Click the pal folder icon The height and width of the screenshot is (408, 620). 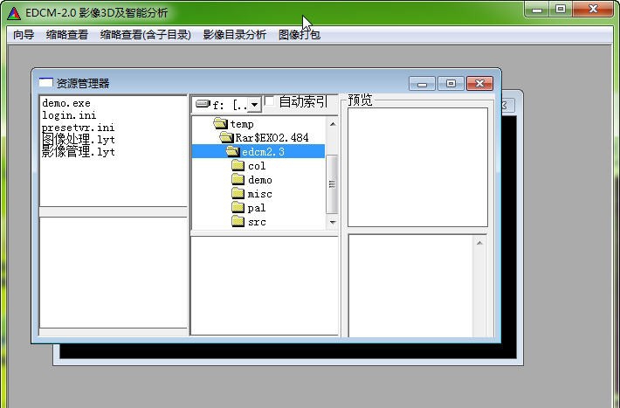pos(238,207)
